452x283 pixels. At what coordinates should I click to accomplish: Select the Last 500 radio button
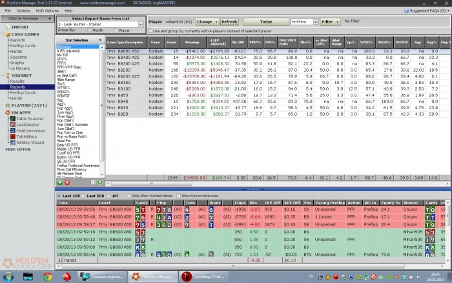click(83, 196)
